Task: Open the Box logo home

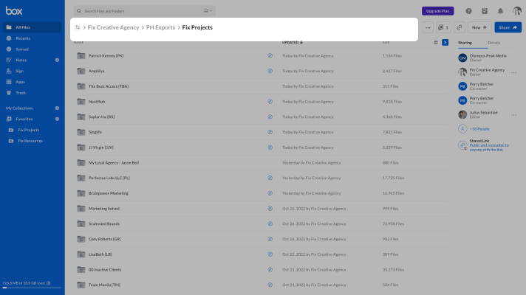Action: point(14,11)
